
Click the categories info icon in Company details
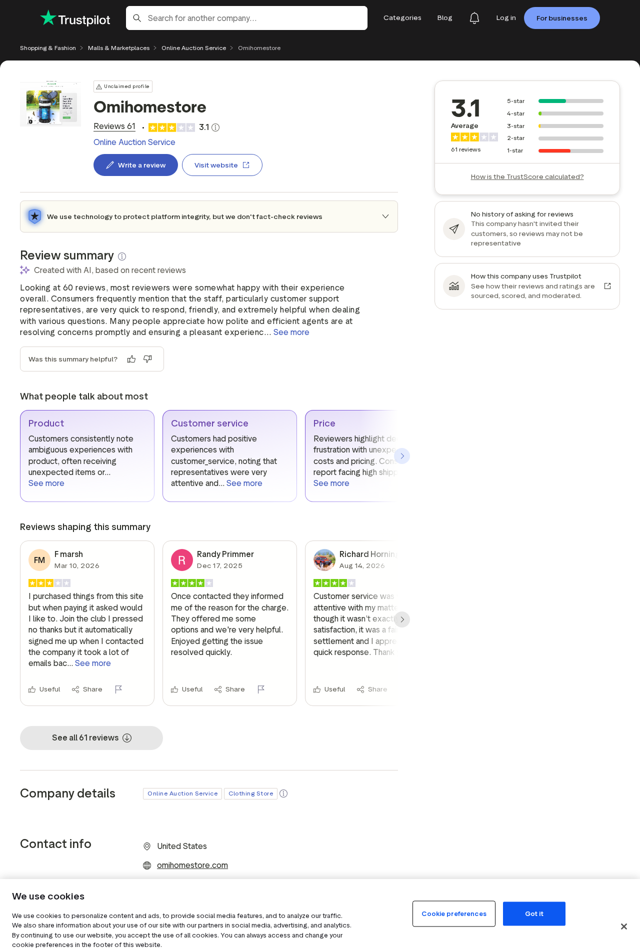click(283, 793)
